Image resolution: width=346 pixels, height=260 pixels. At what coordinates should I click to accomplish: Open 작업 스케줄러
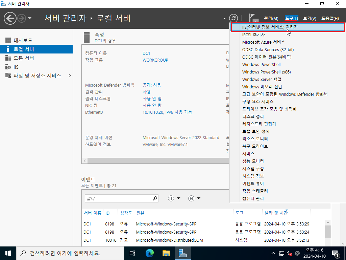(288, 191)
